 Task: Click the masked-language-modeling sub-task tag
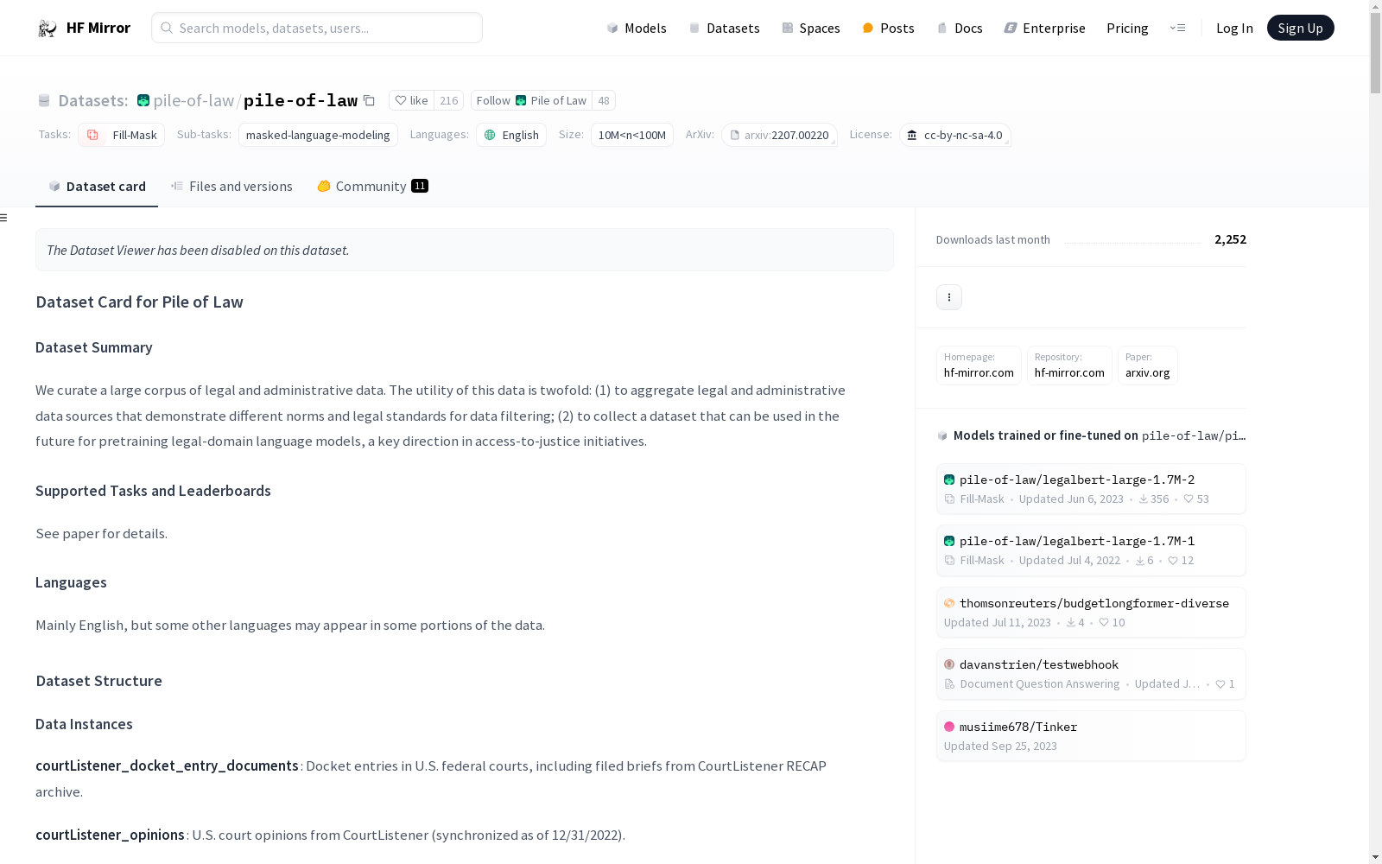click(x=318, y=135)
